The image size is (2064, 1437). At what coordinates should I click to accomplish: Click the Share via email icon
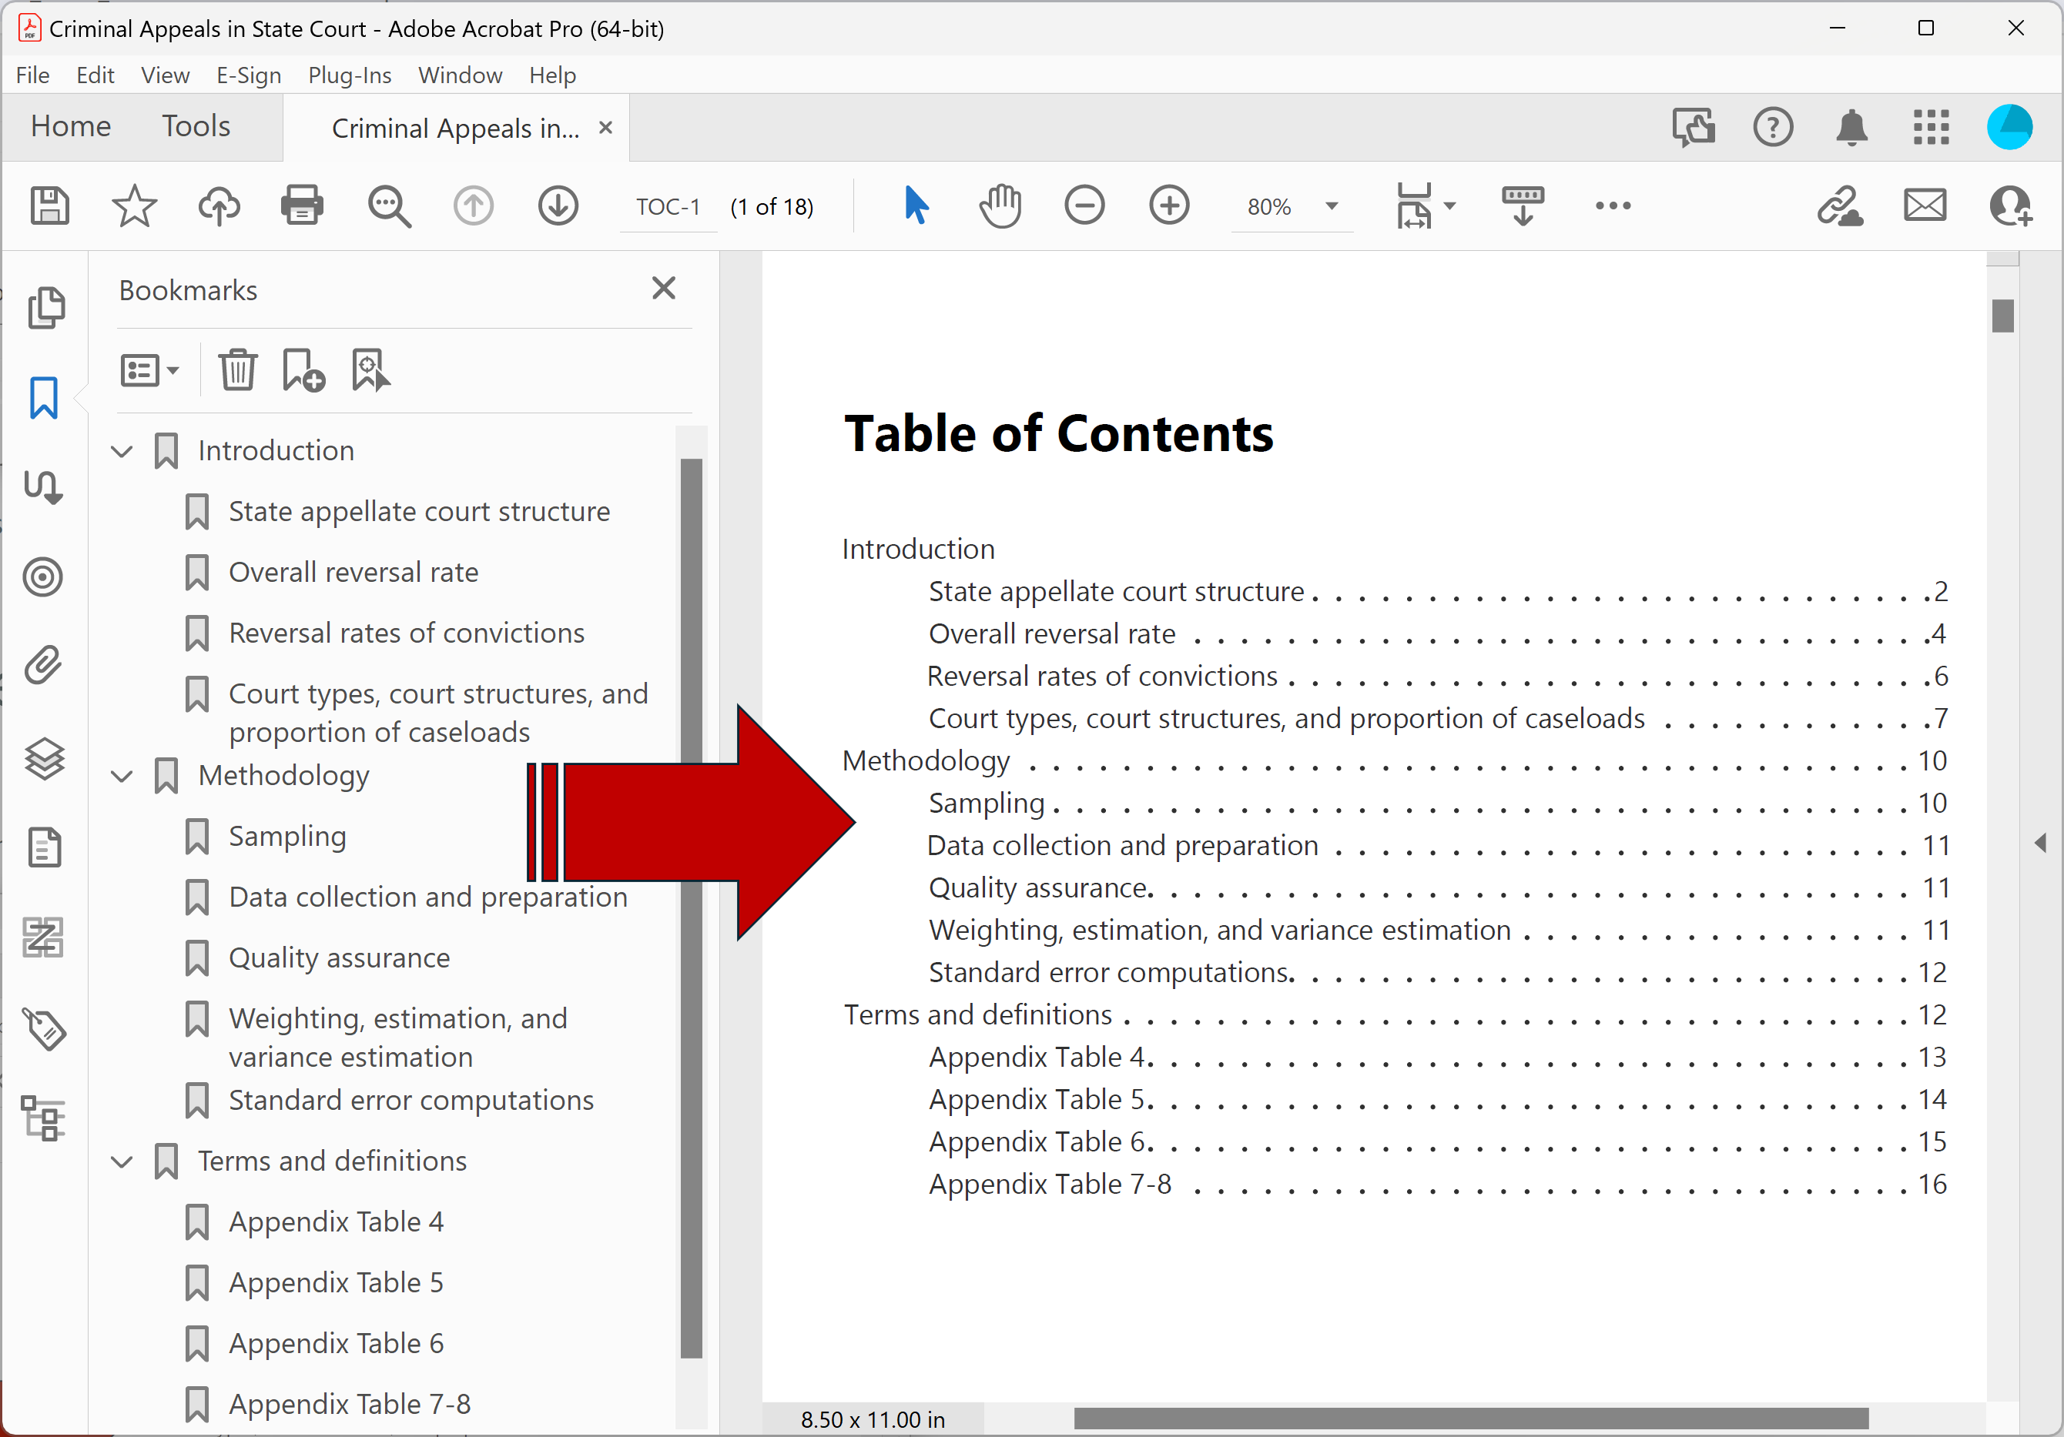(1926, 206)
